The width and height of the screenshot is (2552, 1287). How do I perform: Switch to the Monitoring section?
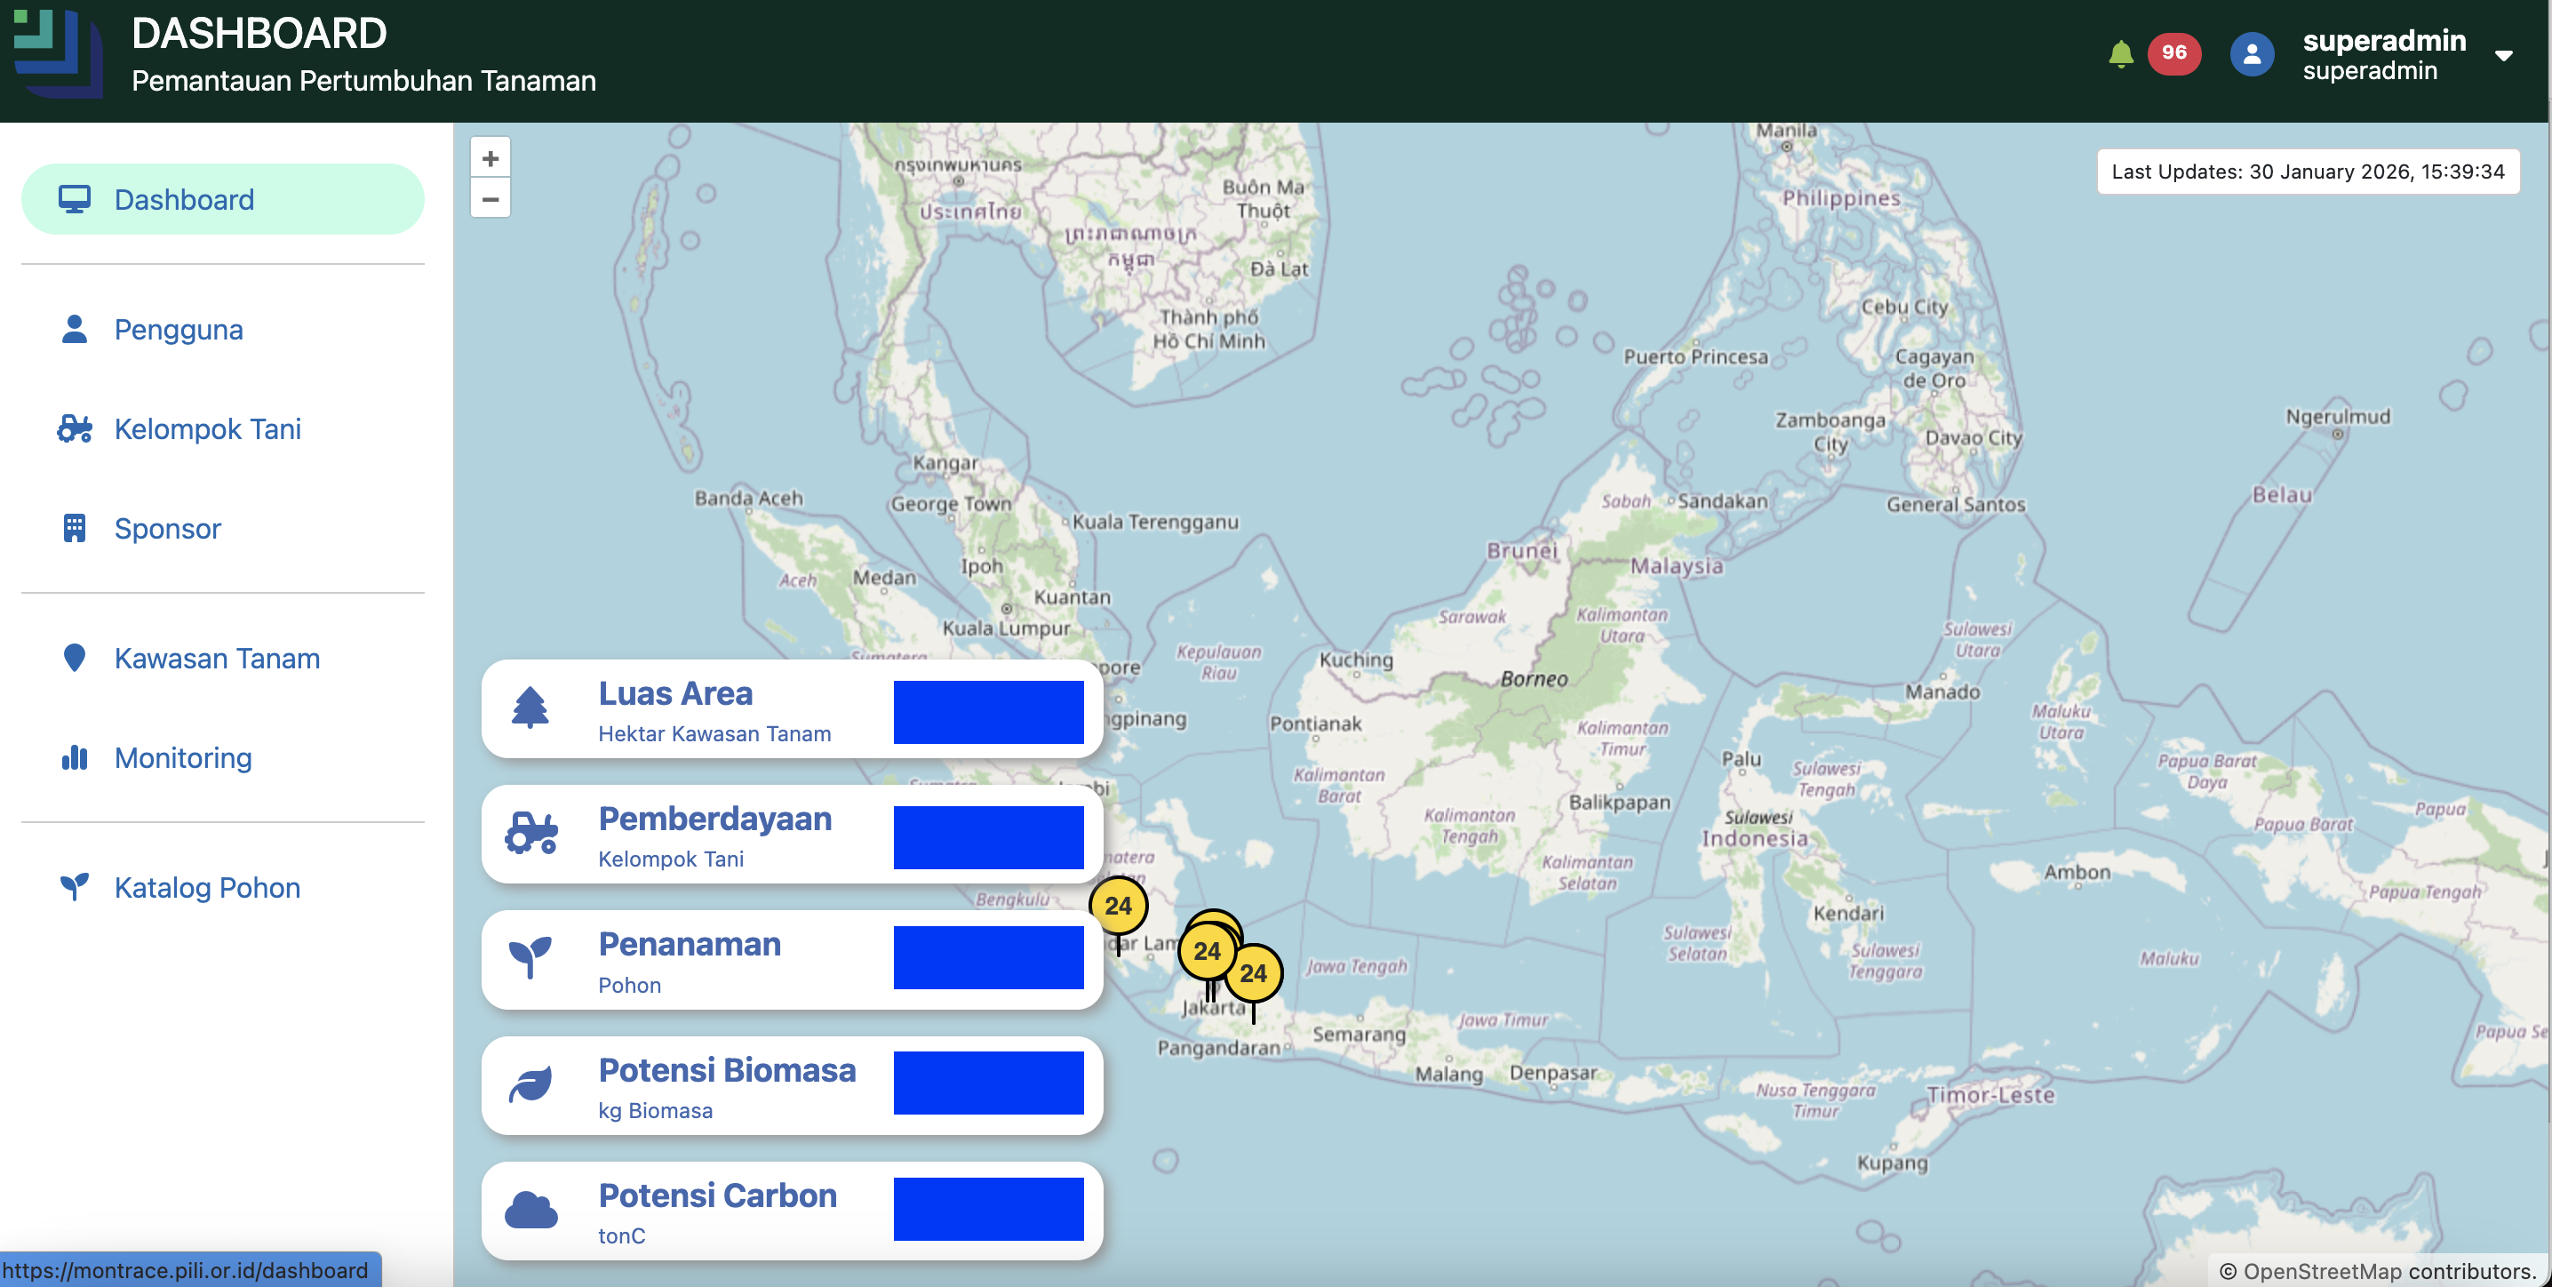[x=183, y=757]
